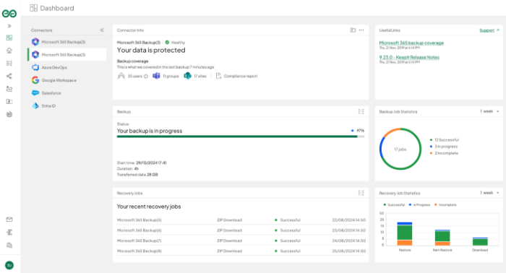Viewport: 506px width, 273px height.
Task: Select the highlighted Microsoft 365 Backup(3) connector
Action: pyautogui.click(x=67, y=55)
